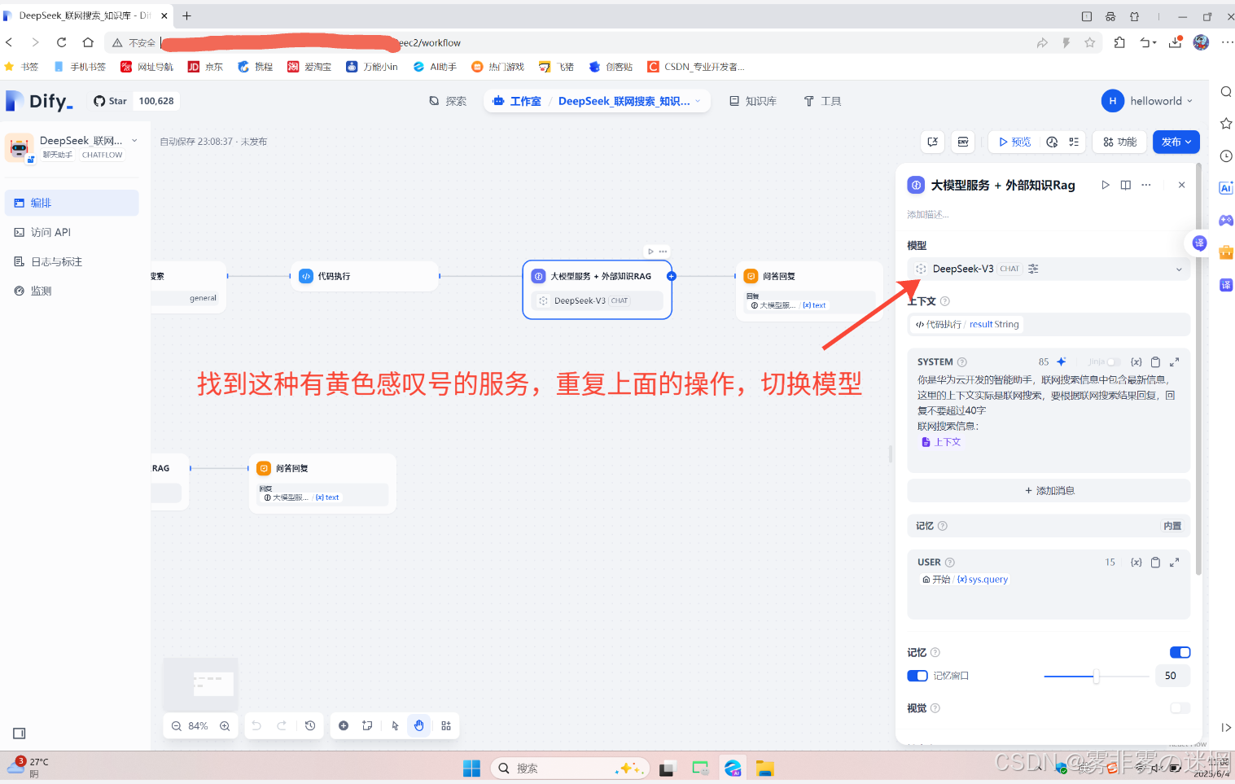Show help for SYSTEM prompt
This screenshot has height=784, width=1235.
[961, 361]
